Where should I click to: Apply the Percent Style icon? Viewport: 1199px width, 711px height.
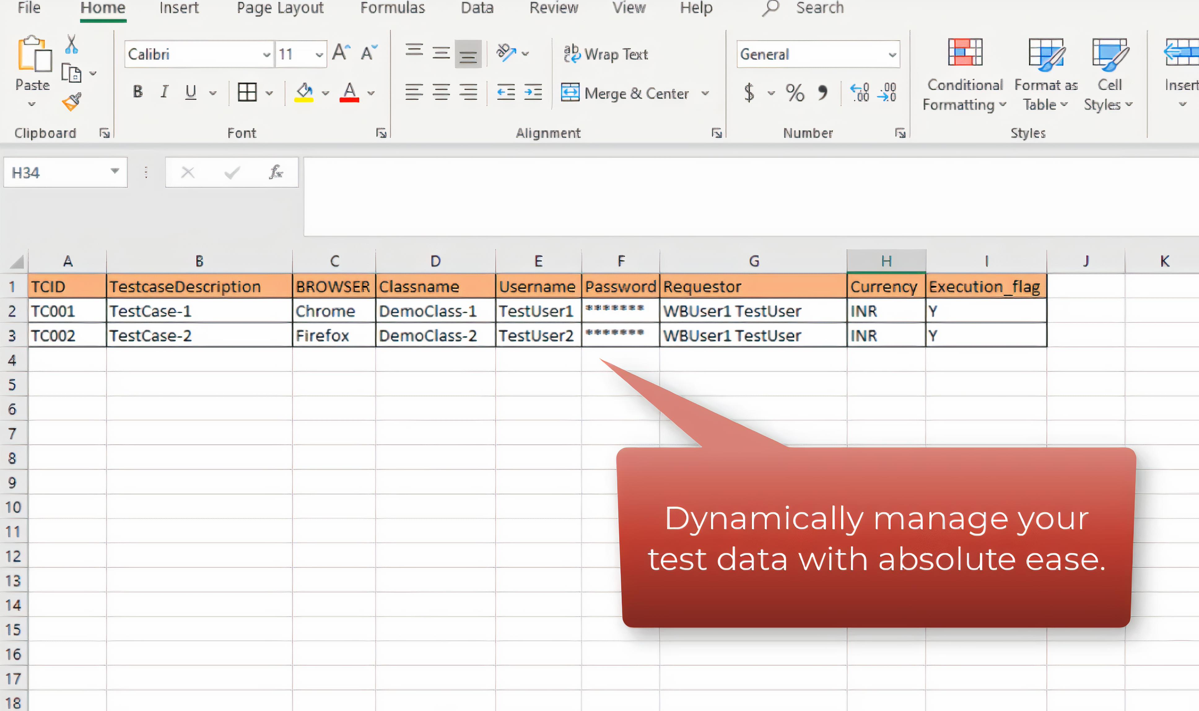coord(795,93)
